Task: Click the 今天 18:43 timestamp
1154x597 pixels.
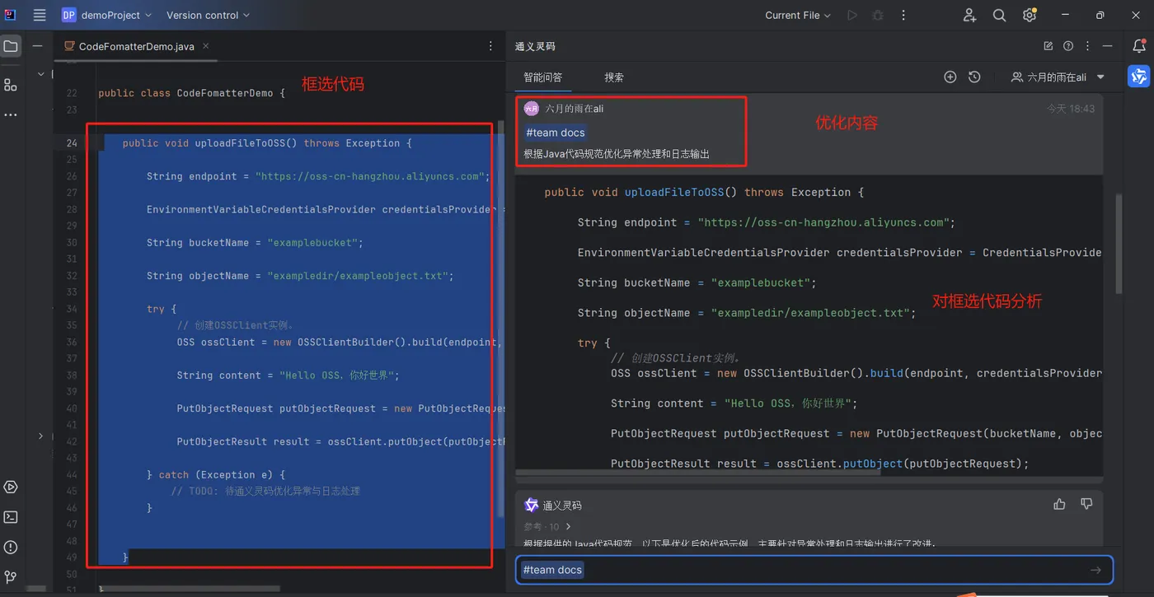Action: 1071,109
